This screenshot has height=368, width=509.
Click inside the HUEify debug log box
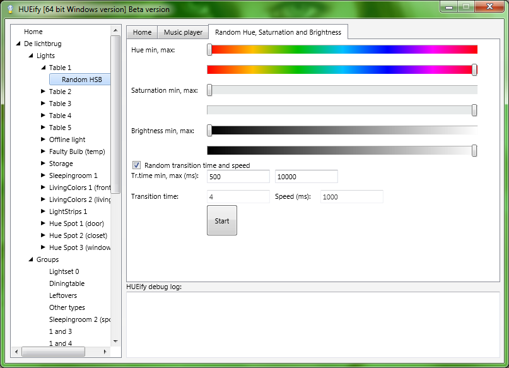(x=313, y=325)
